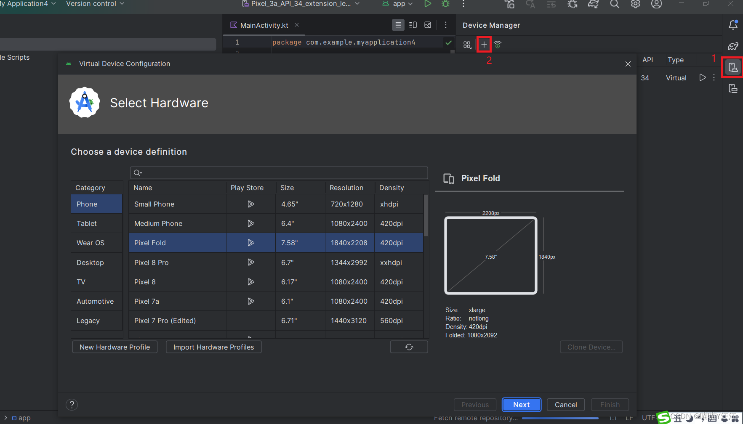
Task: Click Next button in dialog
Action: click(x=522, y=405)
